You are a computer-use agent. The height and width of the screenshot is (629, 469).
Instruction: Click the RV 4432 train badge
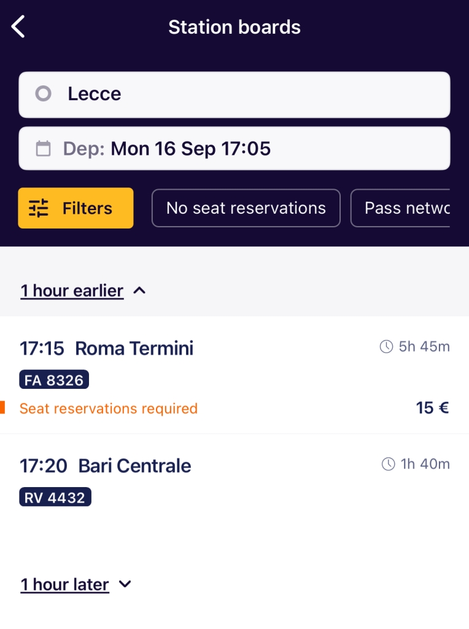tap(55, 497)
